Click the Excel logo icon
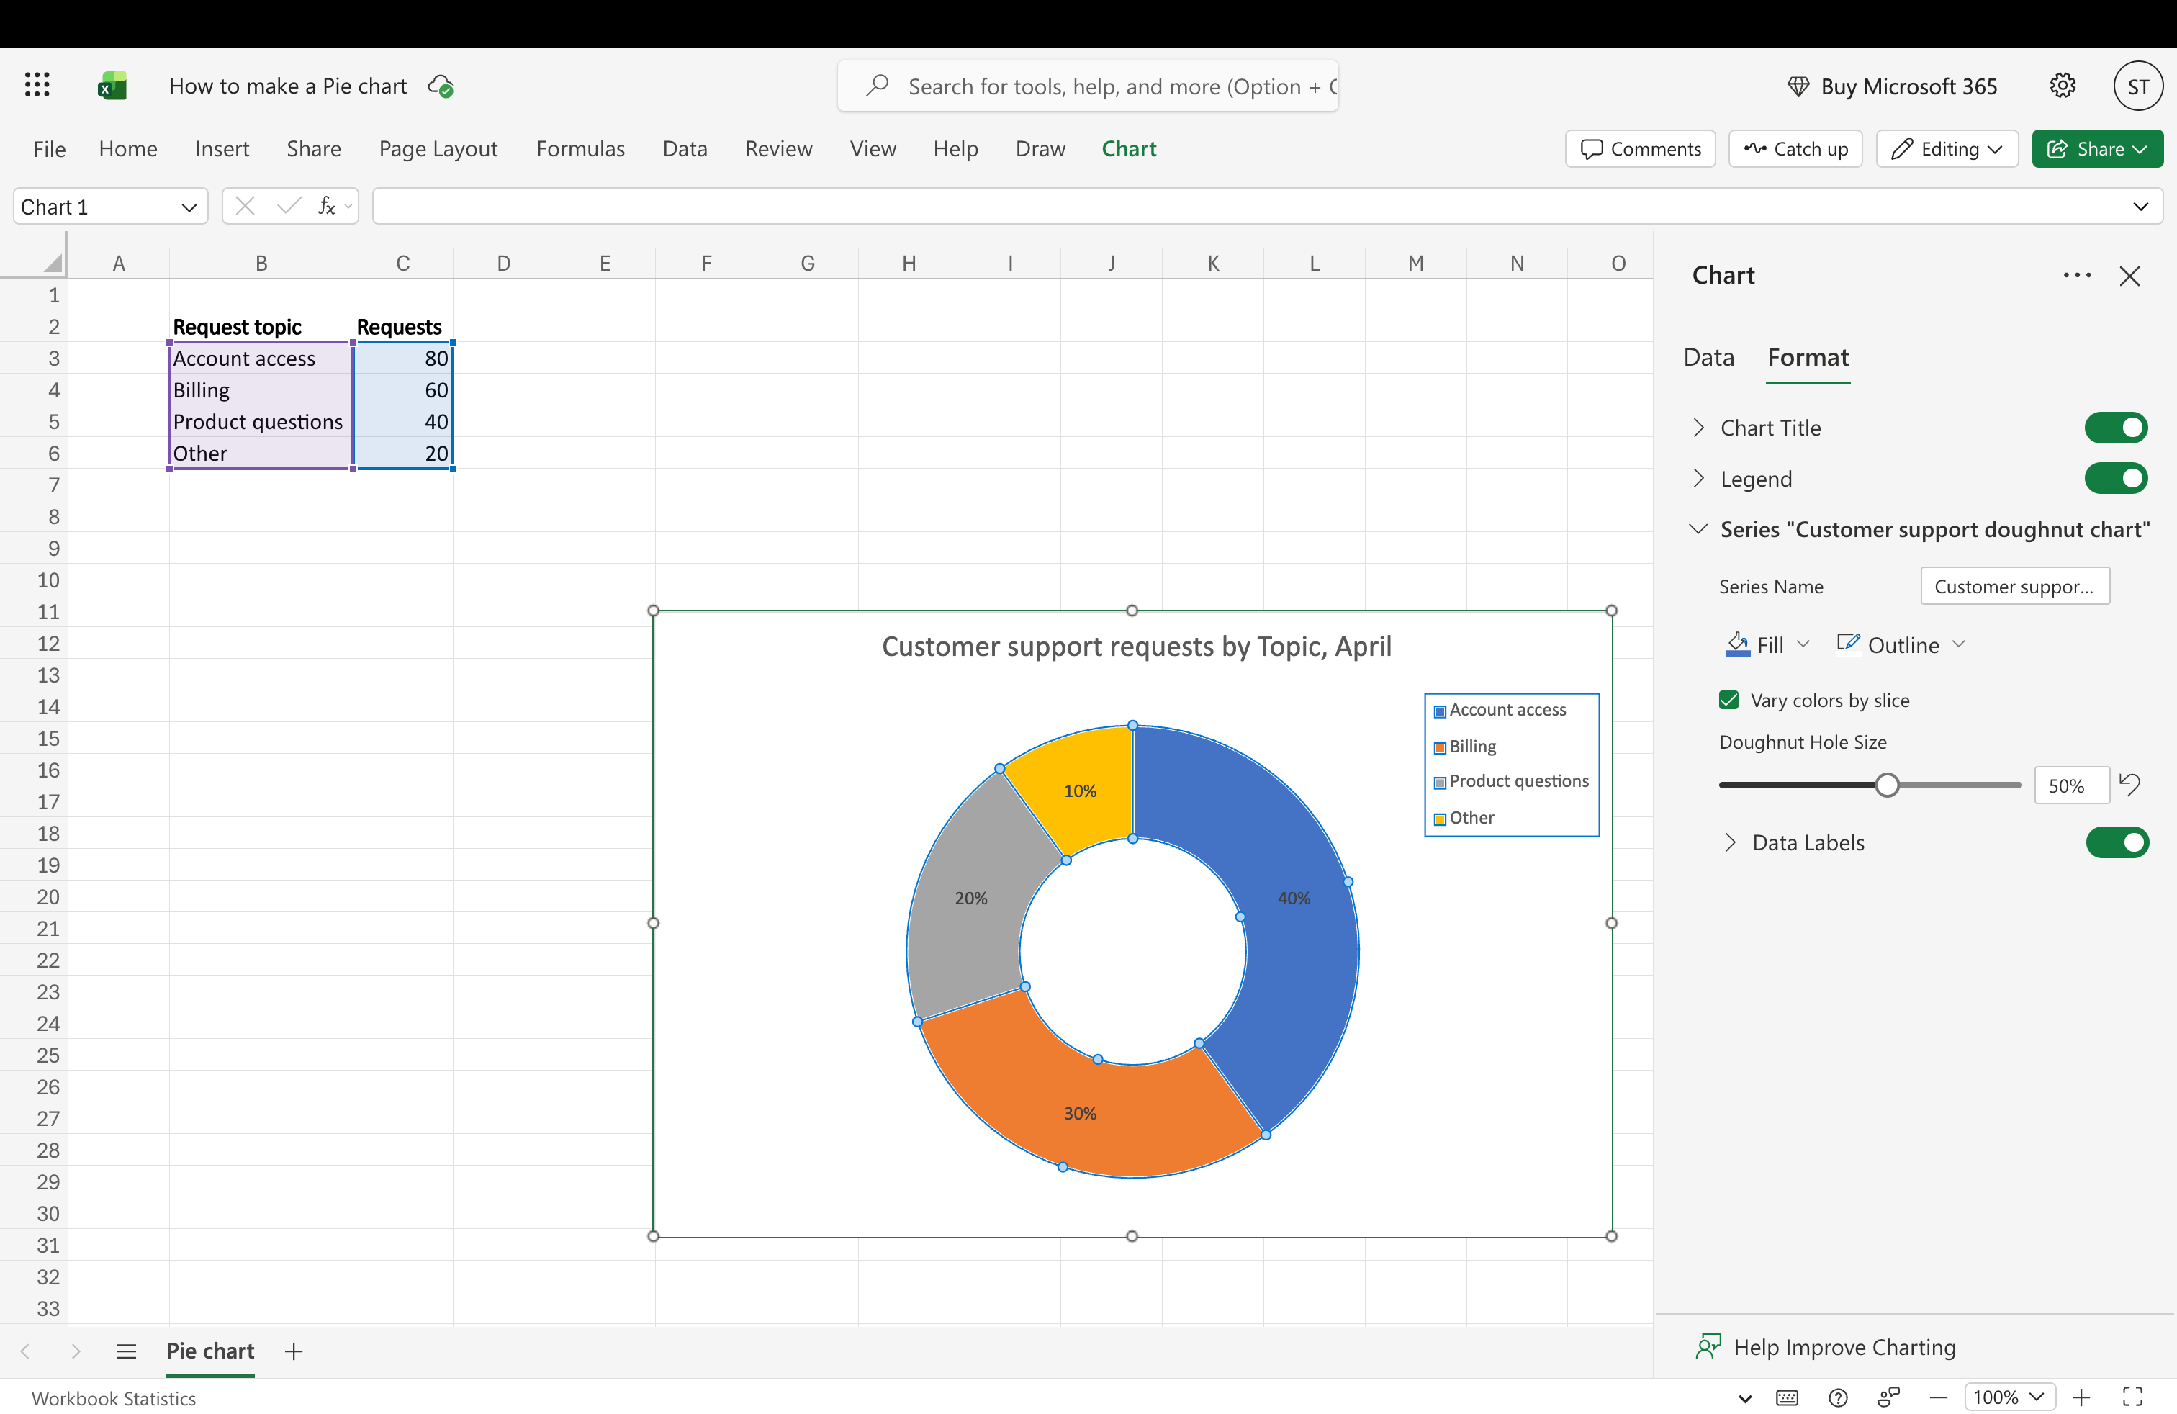The height and width of the screenshot is (1414, 2177). [x=112, y=86]
